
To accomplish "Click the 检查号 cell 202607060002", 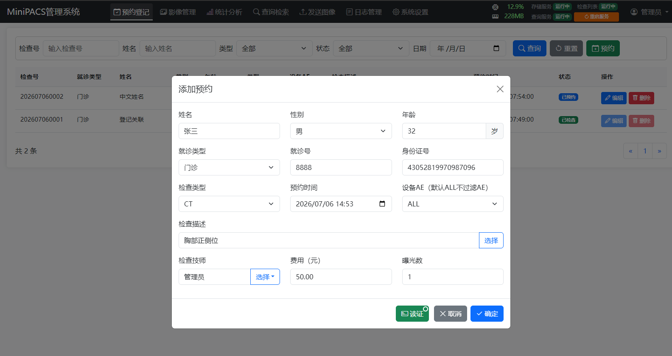I will pyautogui.click(x=42, y=97).
